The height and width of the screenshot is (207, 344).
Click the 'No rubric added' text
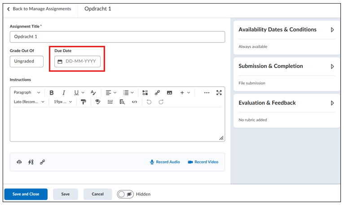coord(253,120)
